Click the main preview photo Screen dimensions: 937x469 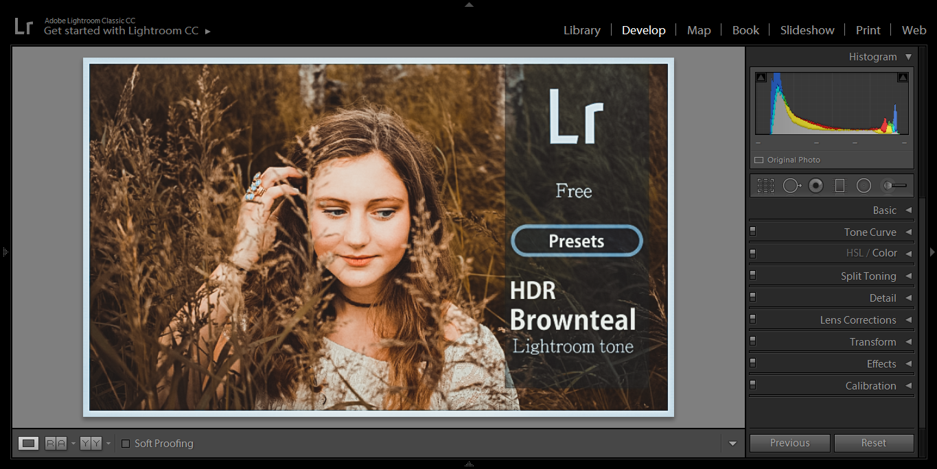(379, 237)
